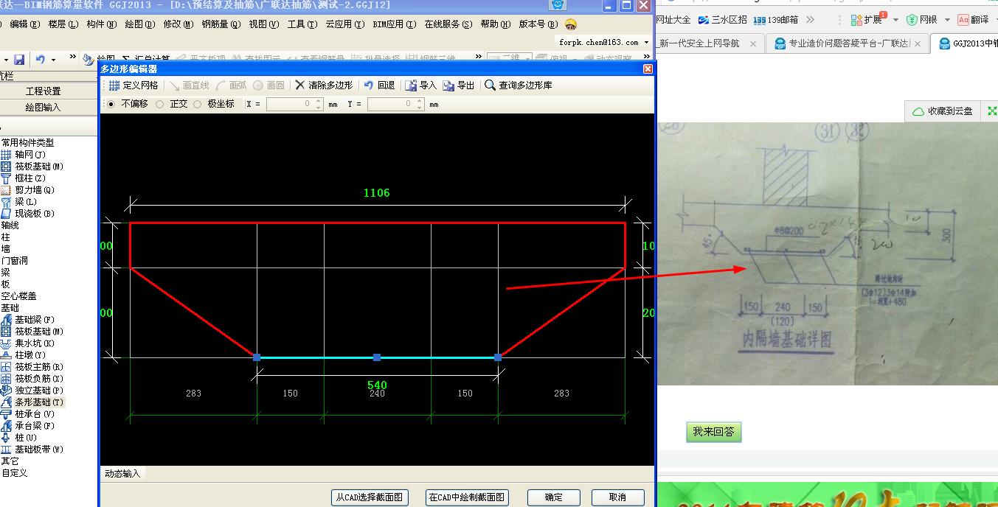
Task: Open the BIM应用(I) menu
Action: (393, 24)
